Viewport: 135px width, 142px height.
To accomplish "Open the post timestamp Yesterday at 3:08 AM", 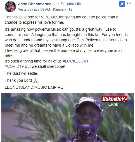I will click(x=34, y=9).
